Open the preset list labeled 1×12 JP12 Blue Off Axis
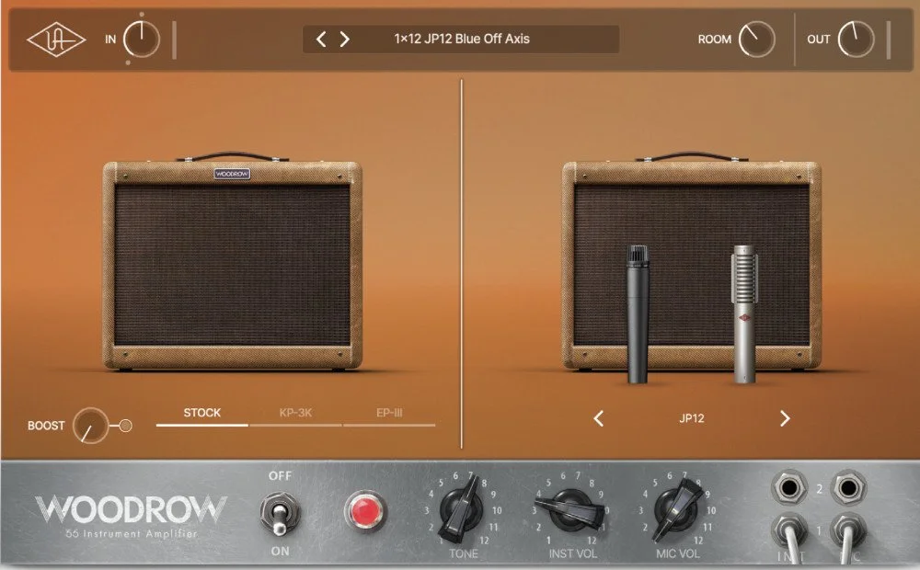 (462, 39)
